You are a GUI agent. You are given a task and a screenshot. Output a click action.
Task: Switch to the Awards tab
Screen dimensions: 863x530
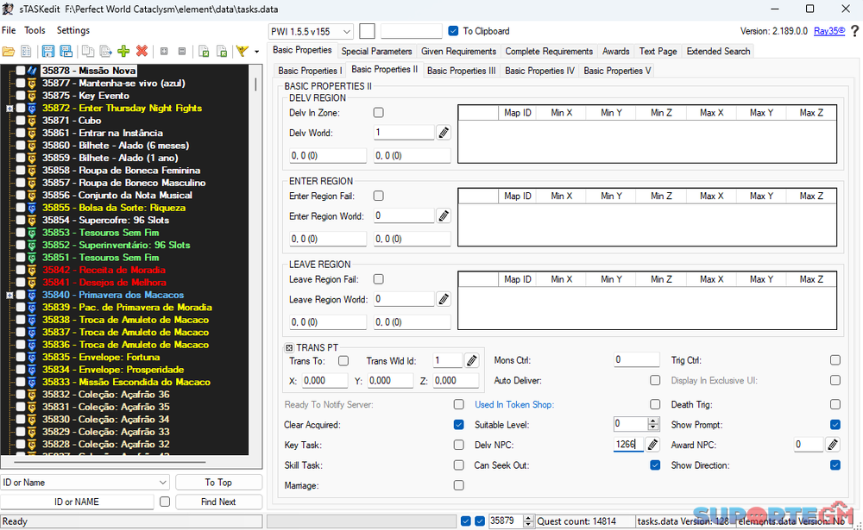tap(615, 52)
